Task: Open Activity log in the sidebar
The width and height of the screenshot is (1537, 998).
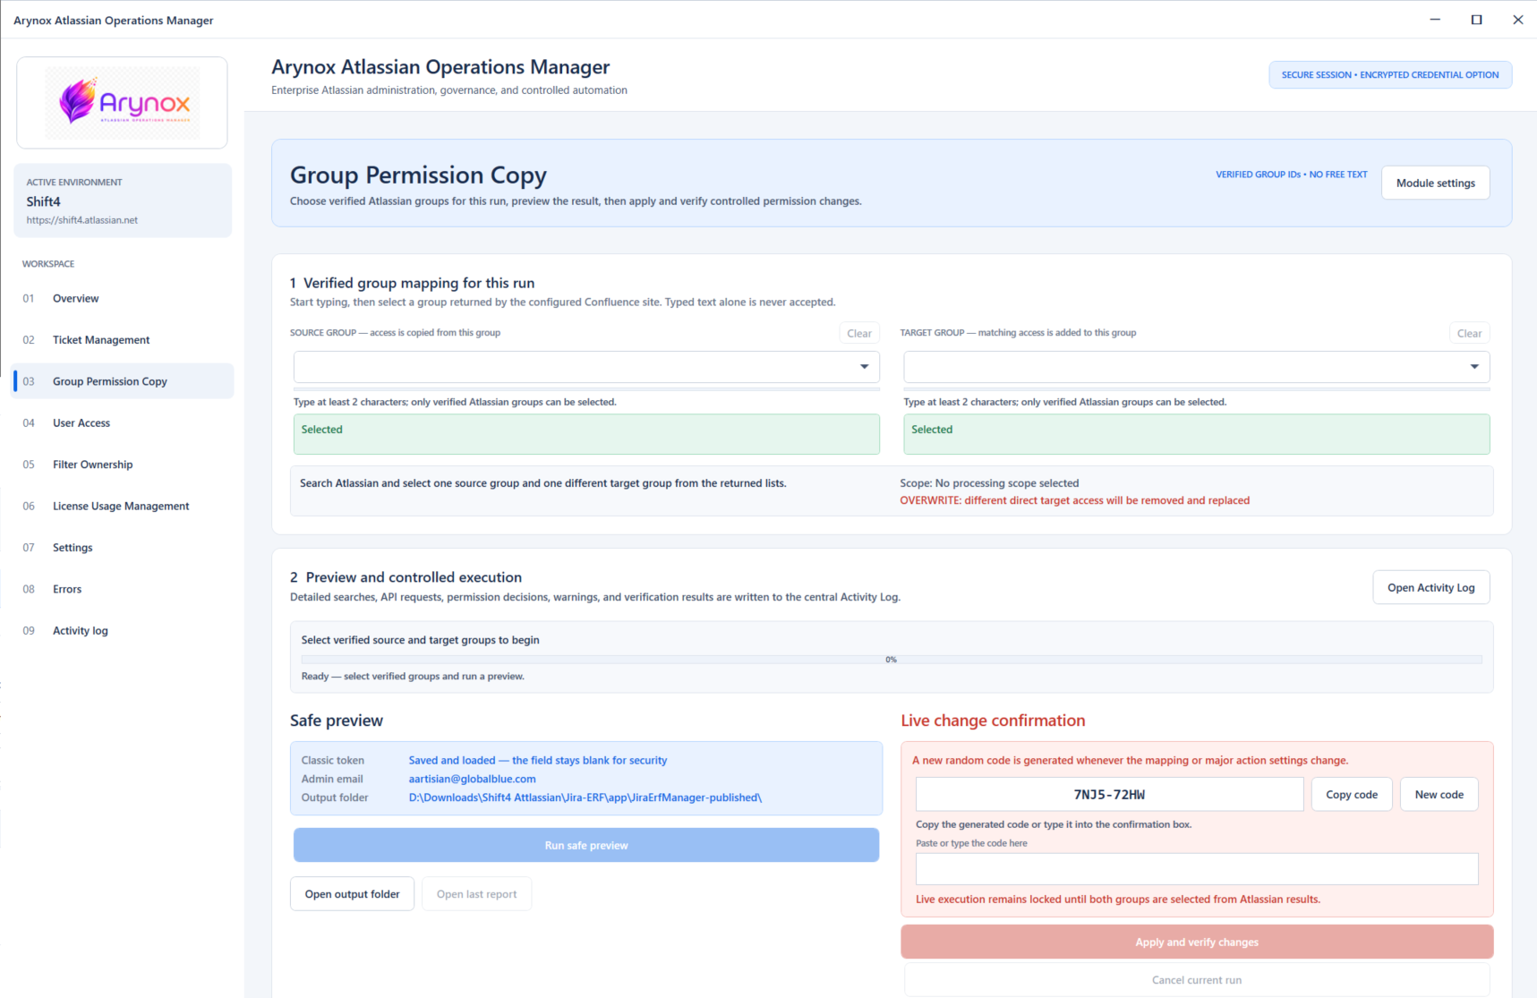Action: coord(123,631)
